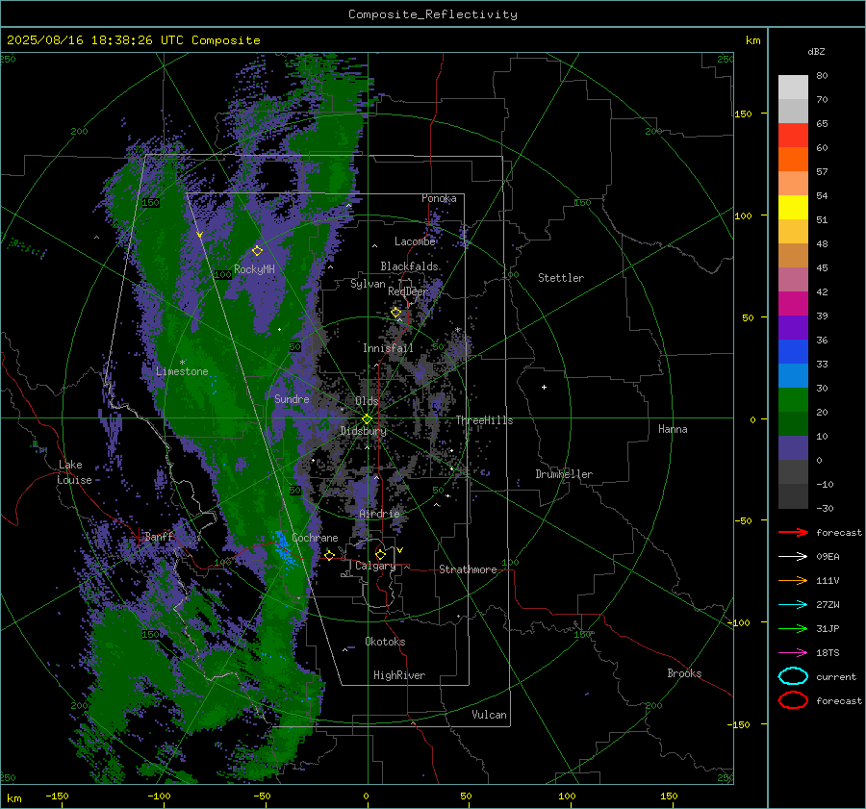Select the cyan current ellipse symbol

coord(793,676)
